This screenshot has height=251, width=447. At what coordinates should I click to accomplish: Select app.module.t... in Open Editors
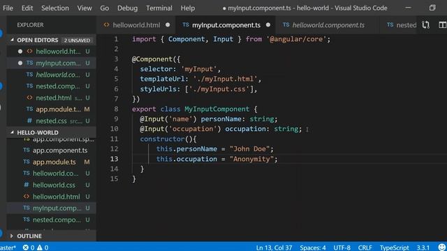click(x=51, y=109)
